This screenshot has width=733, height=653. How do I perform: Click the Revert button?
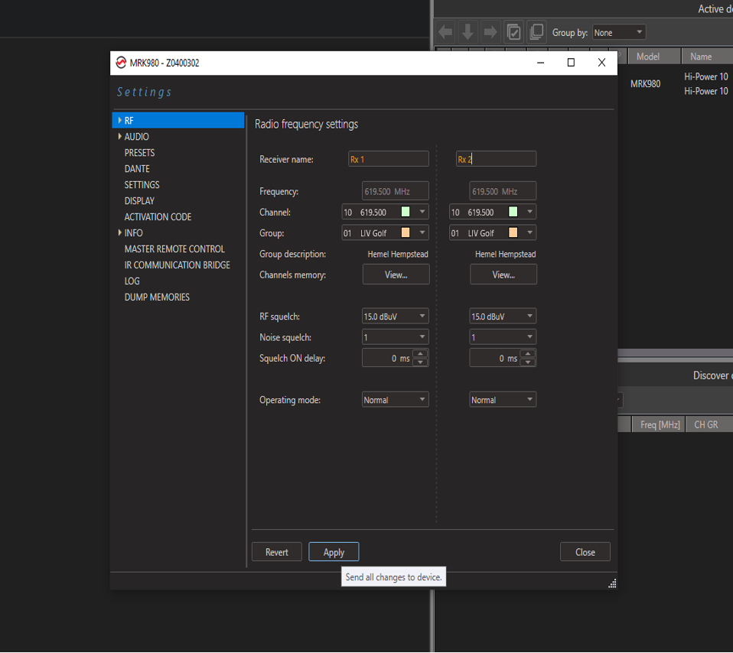[276, 551]
